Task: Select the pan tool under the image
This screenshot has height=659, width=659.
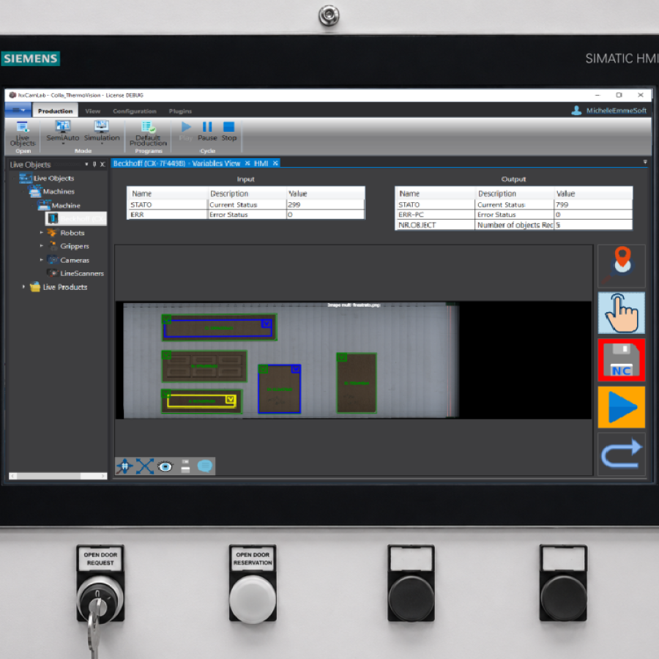Action: coord(124,466)
